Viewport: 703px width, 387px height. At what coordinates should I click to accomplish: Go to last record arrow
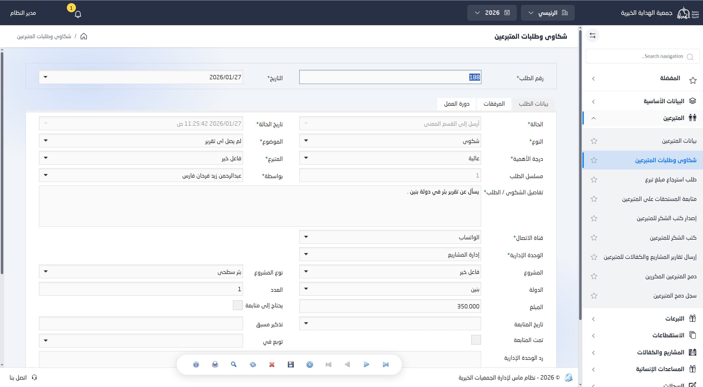coord(386,364)
